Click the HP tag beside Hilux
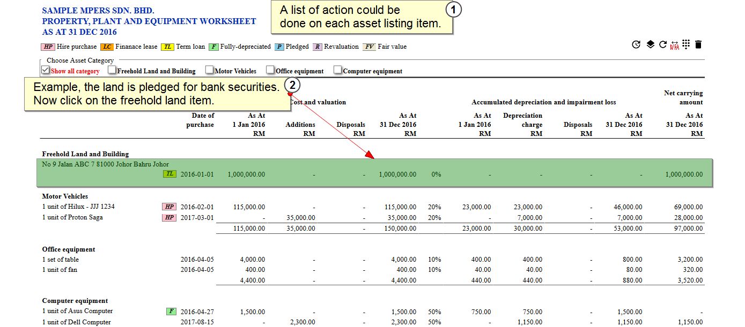 (x=168, y=207)
